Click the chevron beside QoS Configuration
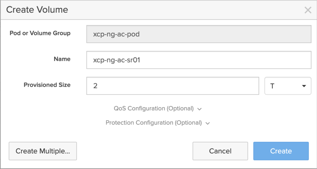Screen dimensions: 317x169 [200, 109]
